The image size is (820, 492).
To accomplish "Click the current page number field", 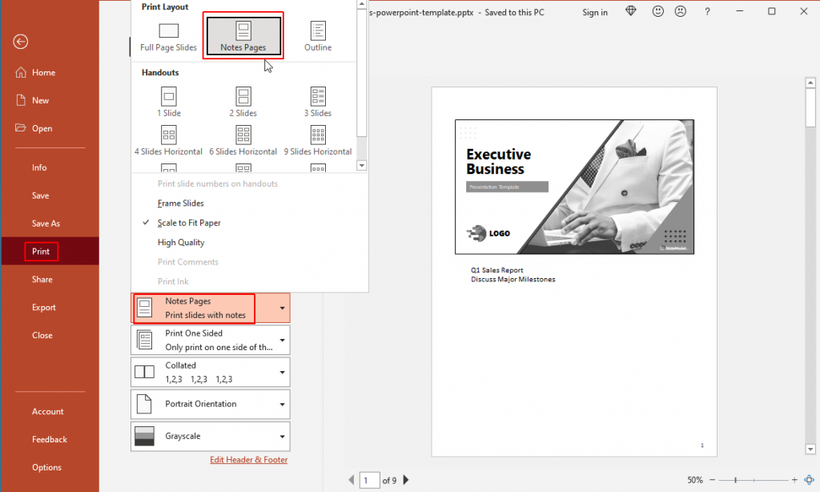I will coord(370,480).
